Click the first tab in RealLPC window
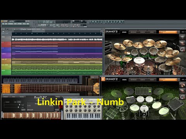This screenshot has width=186, height=139. click(x=5, y=97)
